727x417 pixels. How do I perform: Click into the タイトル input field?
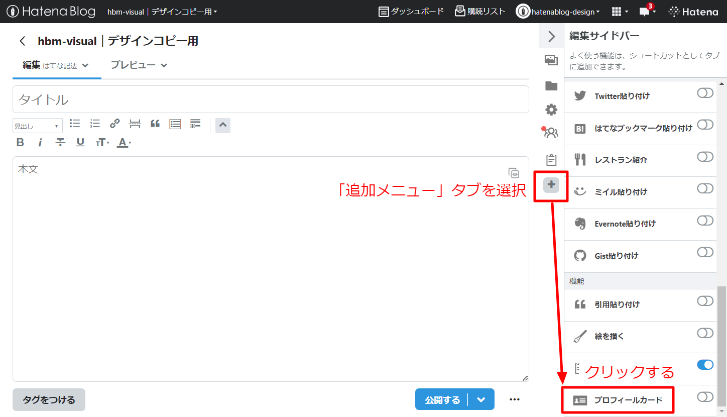click(x=271, y=99)
